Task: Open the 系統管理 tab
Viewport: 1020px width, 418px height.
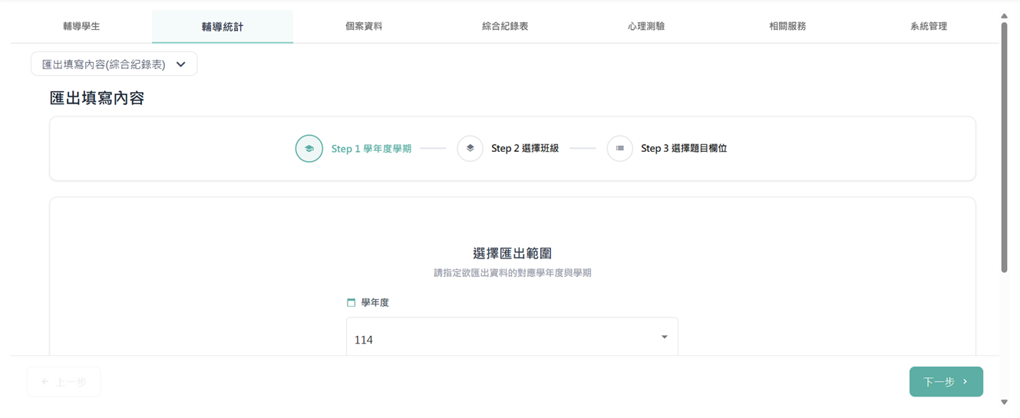Action: click(x=929, y=26)
